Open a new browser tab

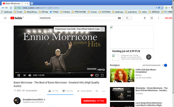32,4
